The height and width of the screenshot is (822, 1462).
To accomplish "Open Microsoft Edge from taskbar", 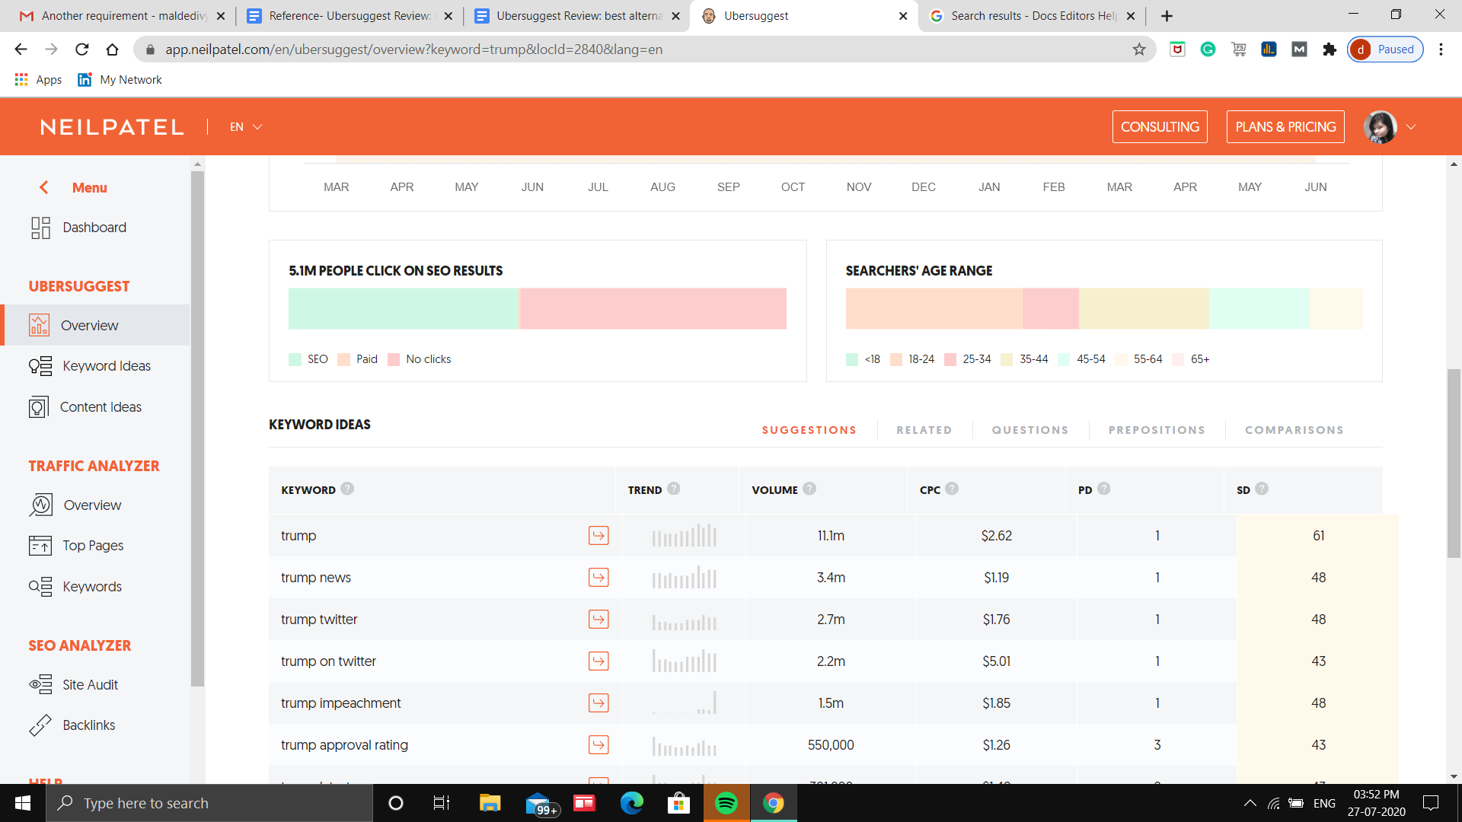I will [x=631, y=803].
